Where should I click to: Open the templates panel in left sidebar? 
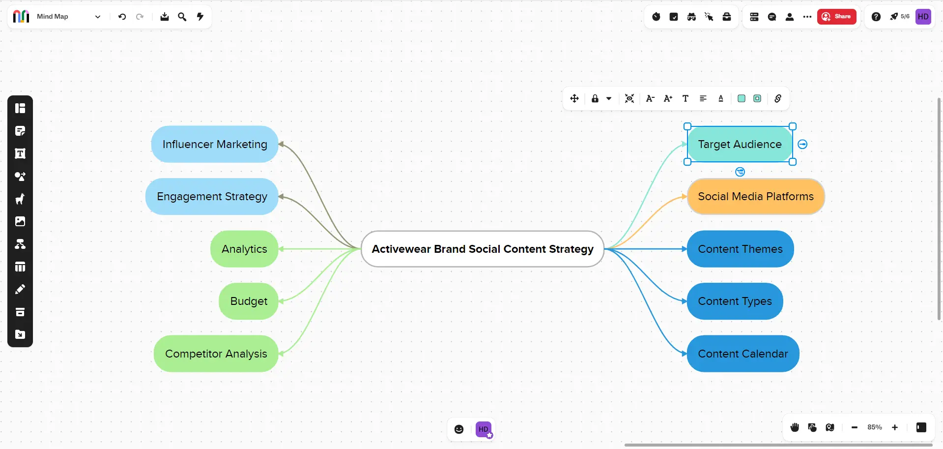(20, 108)
